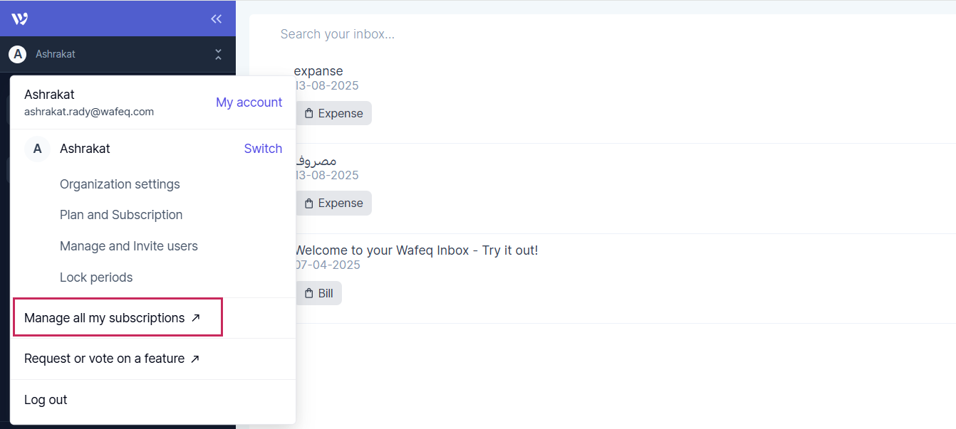This screenshot has width=956, height=429.
Task: Click the Wafeq logo icon
Action: [x=18, y=18]
